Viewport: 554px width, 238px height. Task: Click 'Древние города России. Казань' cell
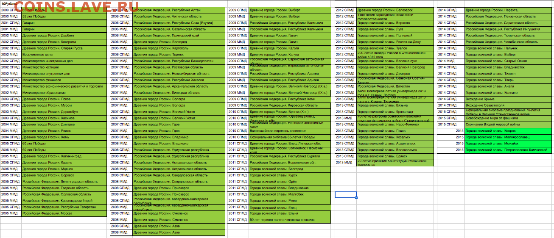tap(64, 163)
